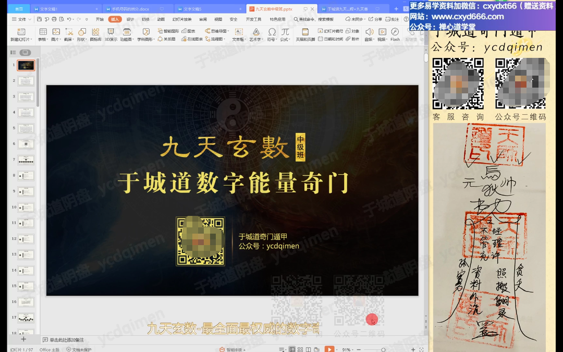Click the Redo arrow icon
The height and width of the screenshot is (352, 563).
tap(79, 19)
